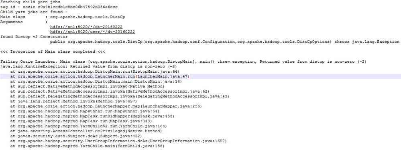Click the NativeMethodAccessorImpl.invoke0(Native Method) line
The image size is (401, 153).
[x=87, y=86]
